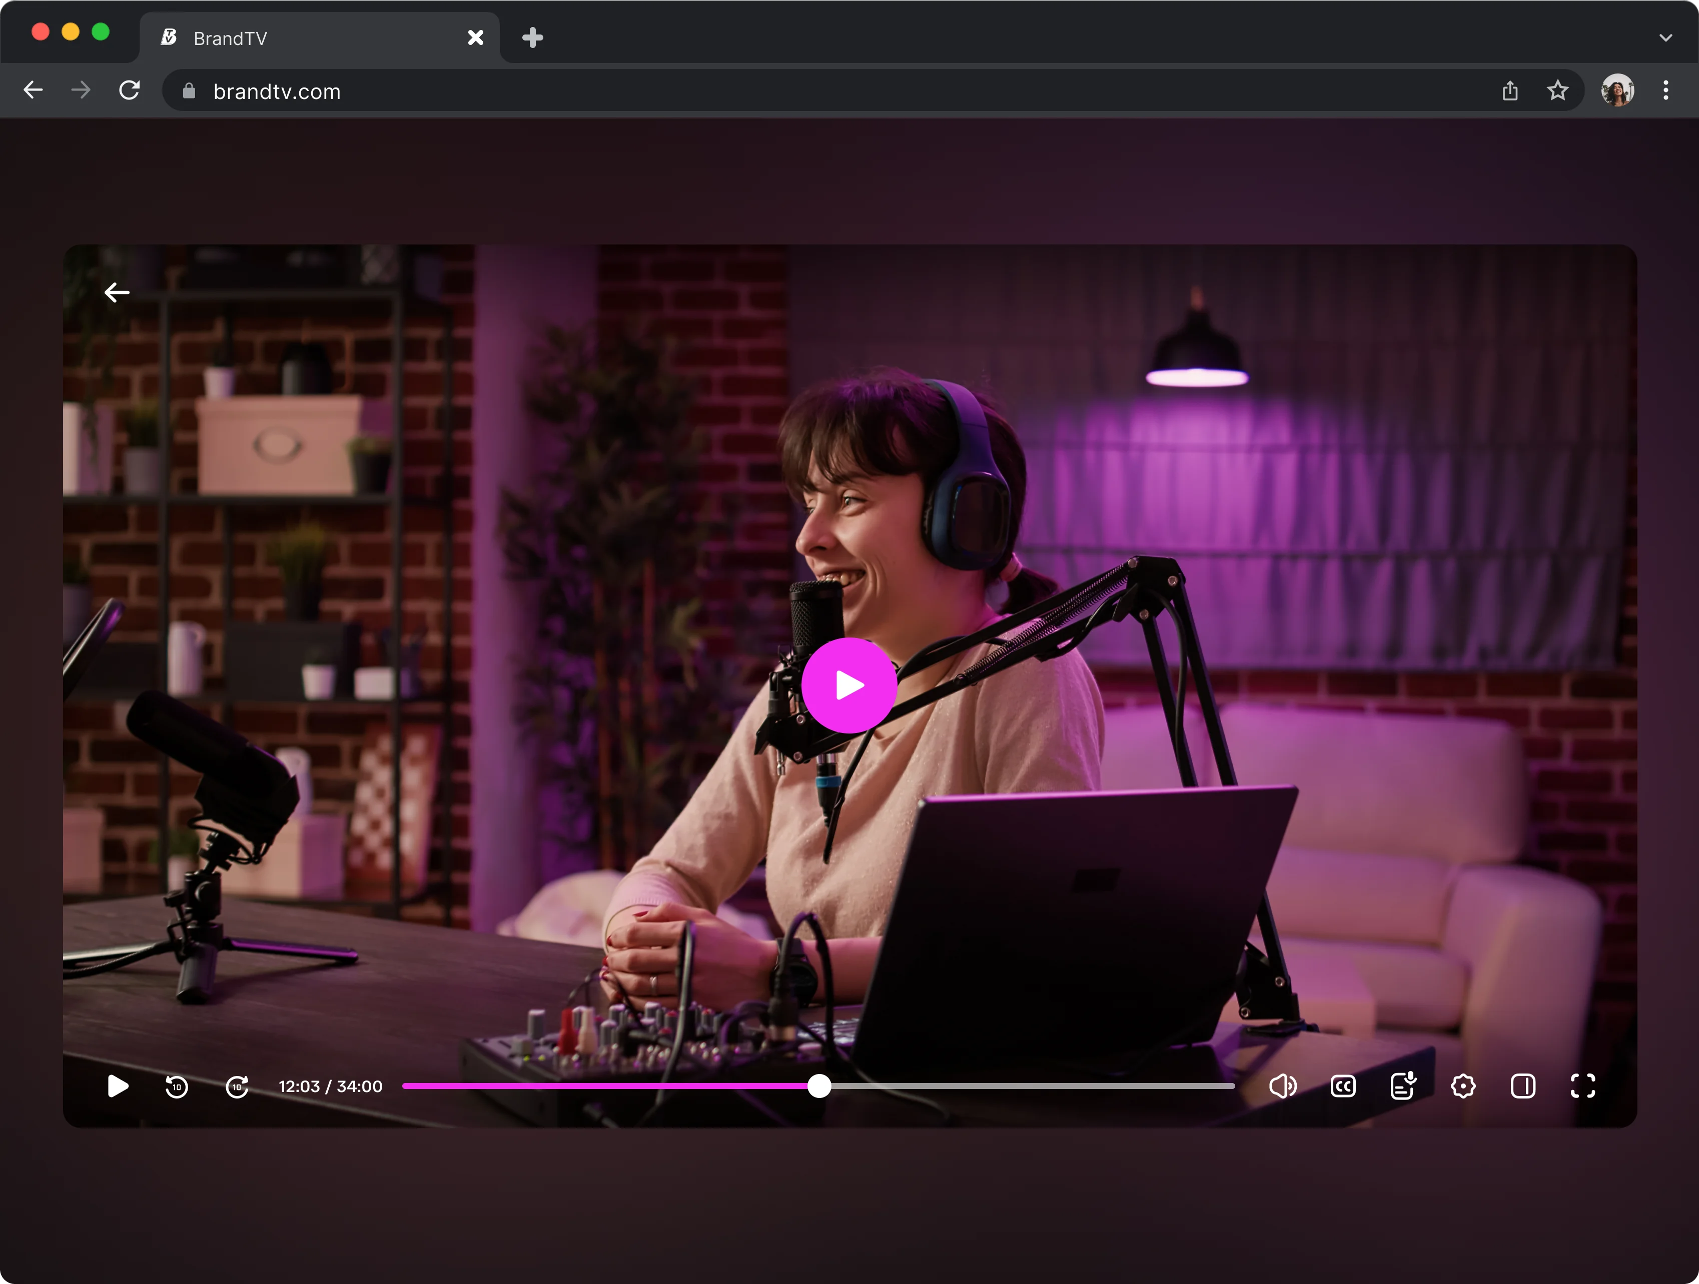The image size is (1699, 1284).
Task: Skip the video forward 10 seconds
Action: (x=237, y=1086)
